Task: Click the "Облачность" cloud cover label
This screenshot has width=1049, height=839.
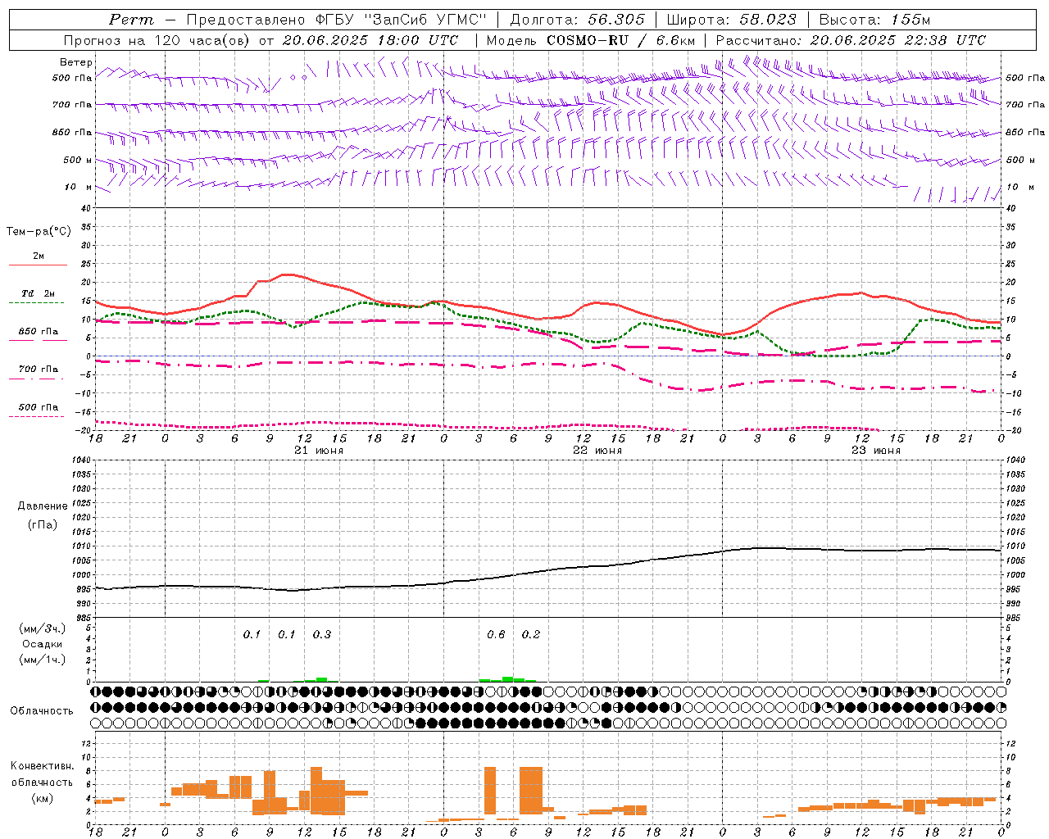Action: [42, 710]
